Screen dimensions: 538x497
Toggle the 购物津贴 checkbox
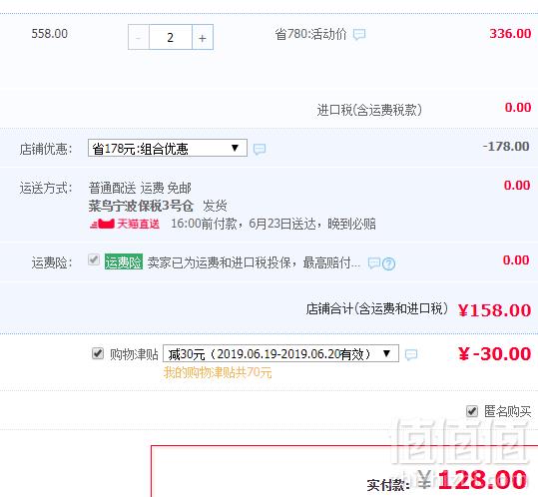point(98,353)
